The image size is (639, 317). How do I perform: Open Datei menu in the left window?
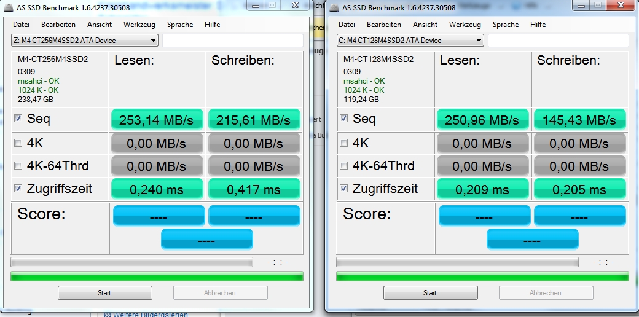(21, 25)
